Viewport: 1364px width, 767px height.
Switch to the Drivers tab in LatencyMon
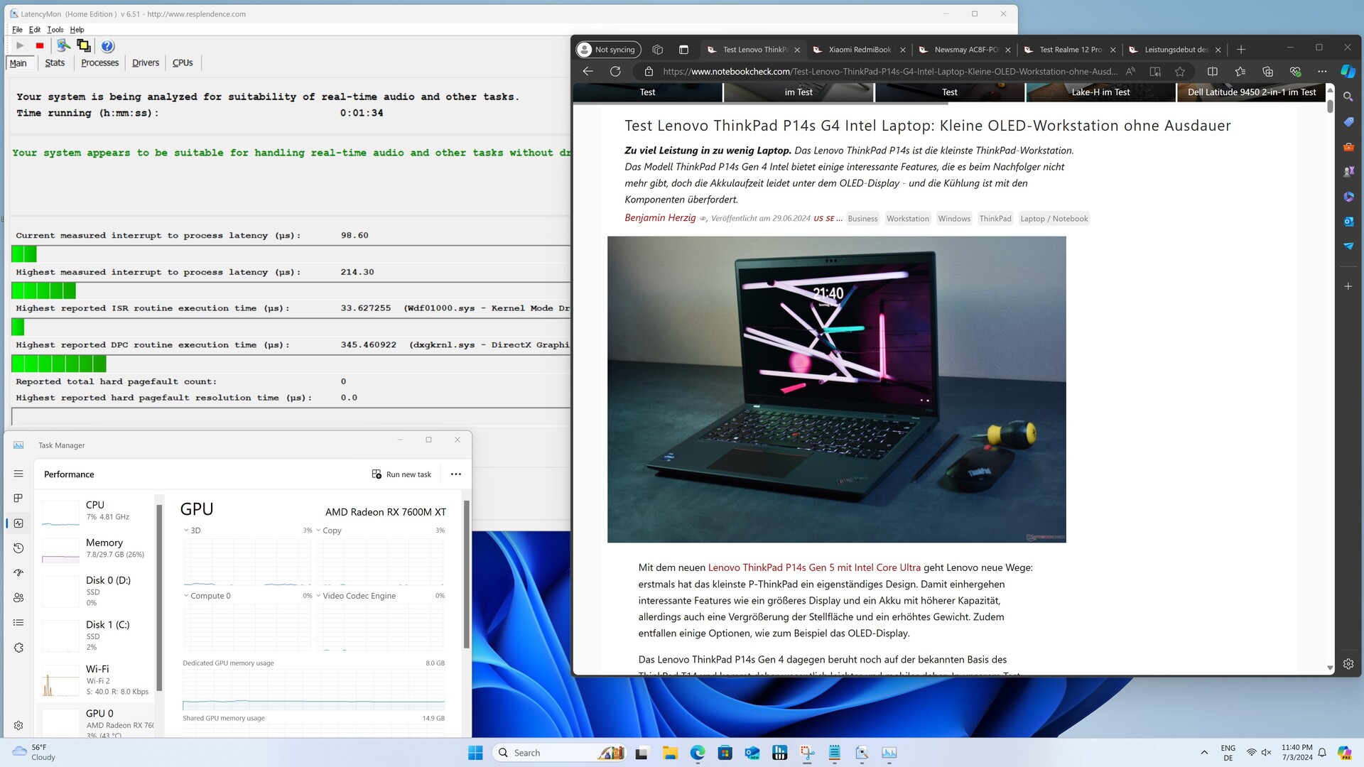[x=145, y=62]
